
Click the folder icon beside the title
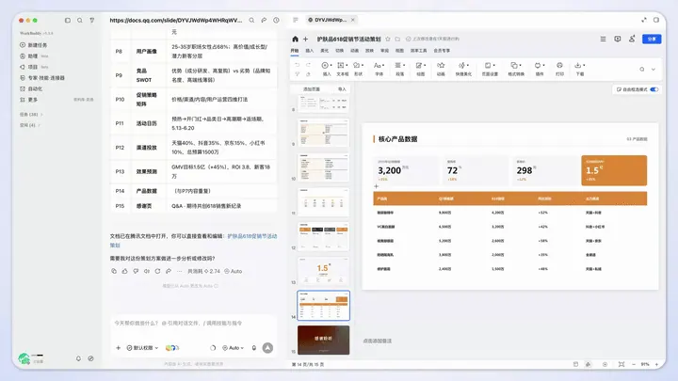point(397,39)
